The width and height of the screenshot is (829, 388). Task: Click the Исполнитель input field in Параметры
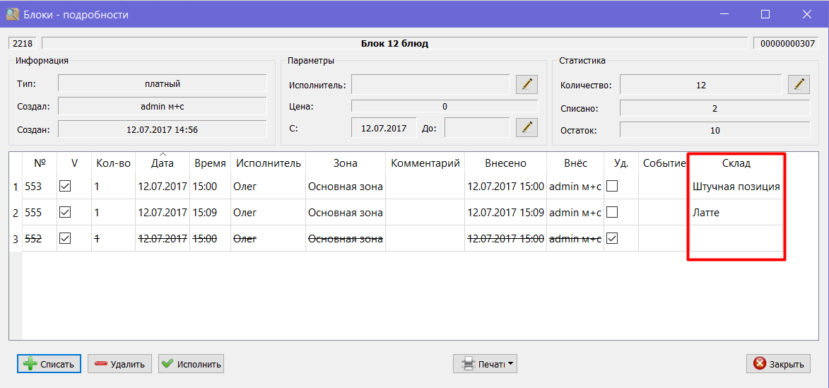431,83
